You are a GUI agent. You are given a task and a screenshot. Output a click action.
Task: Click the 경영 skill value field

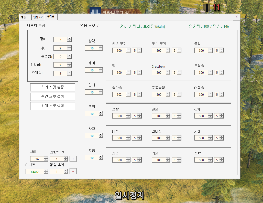[x=119, y=160]
